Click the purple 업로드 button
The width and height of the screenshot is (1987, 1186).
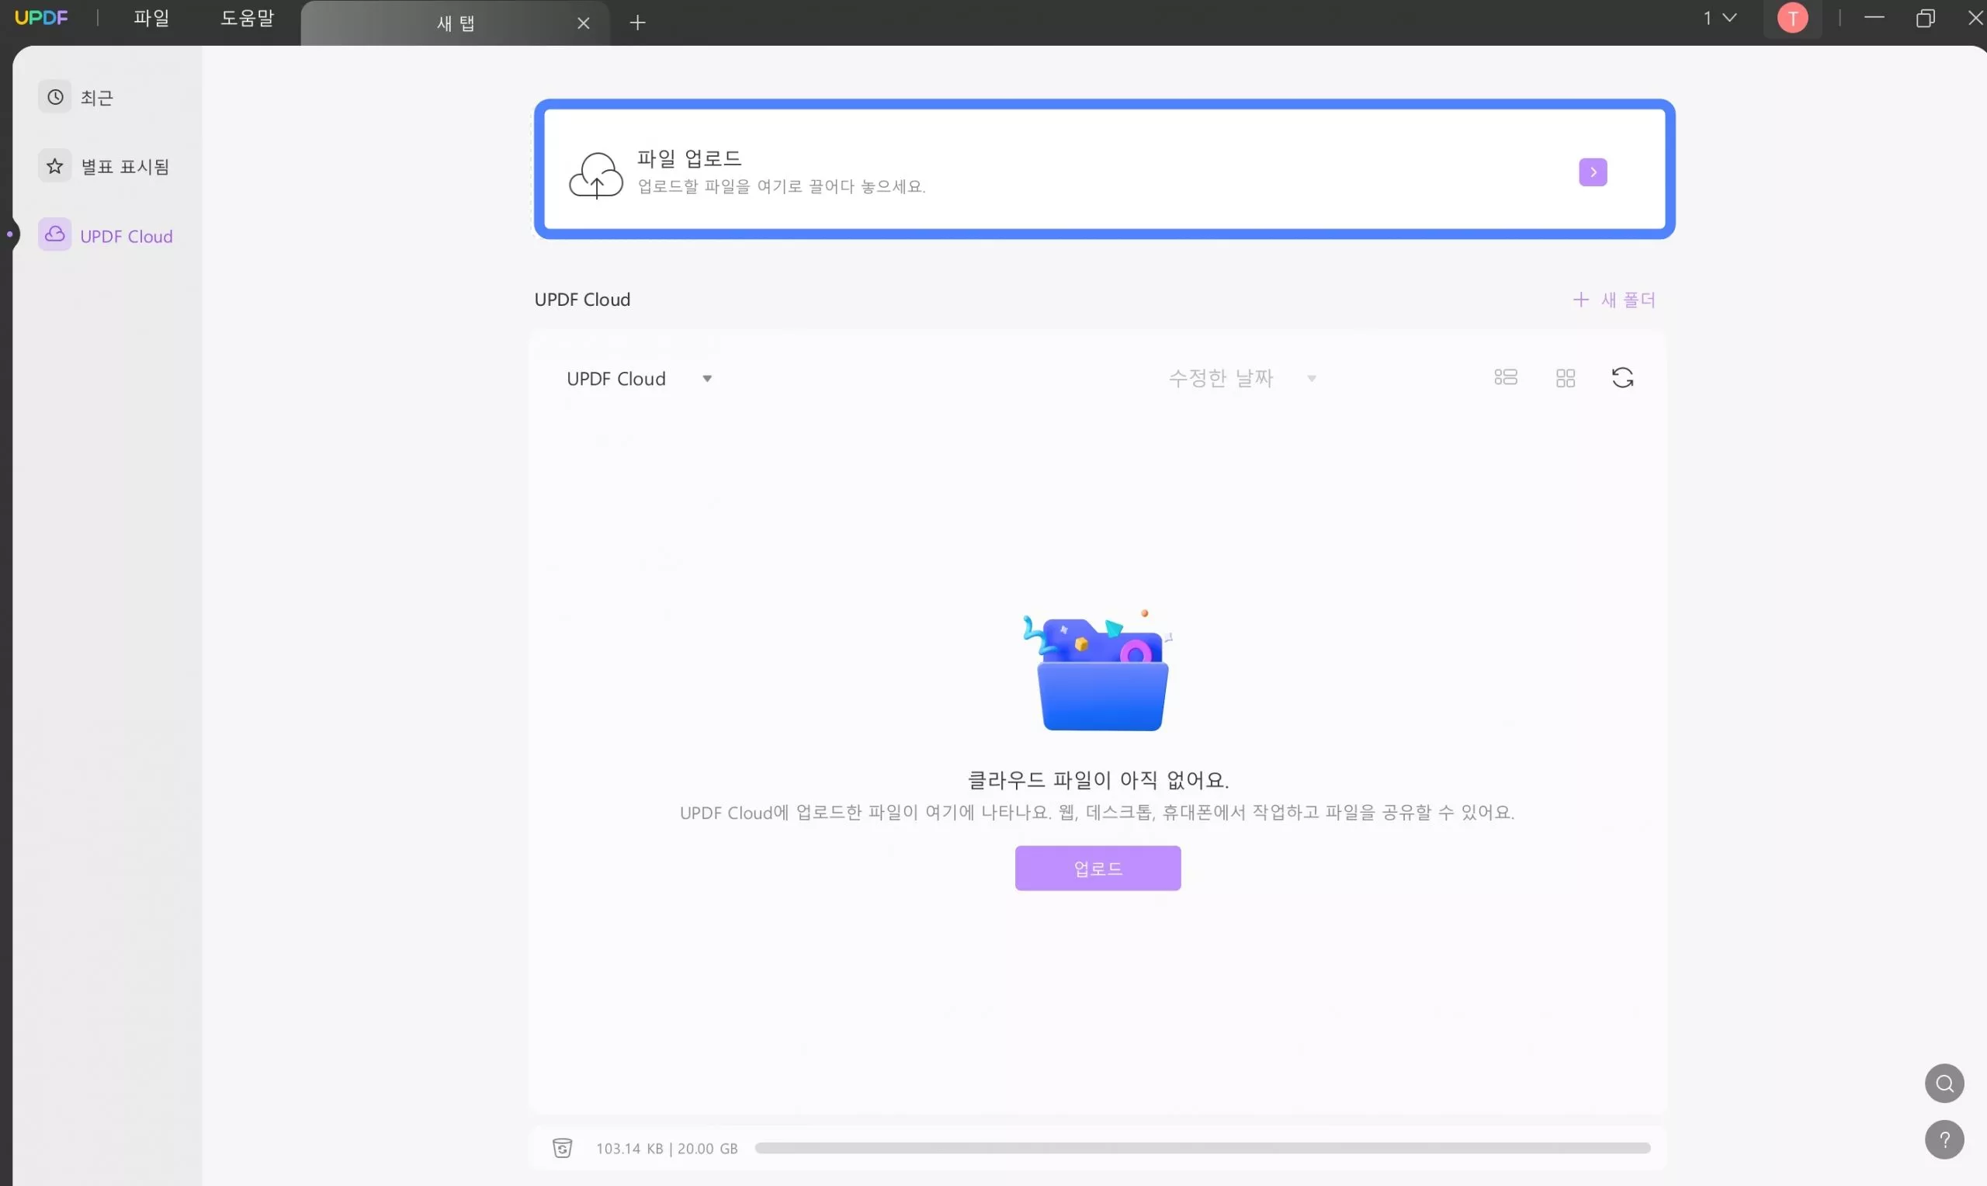1097,868
